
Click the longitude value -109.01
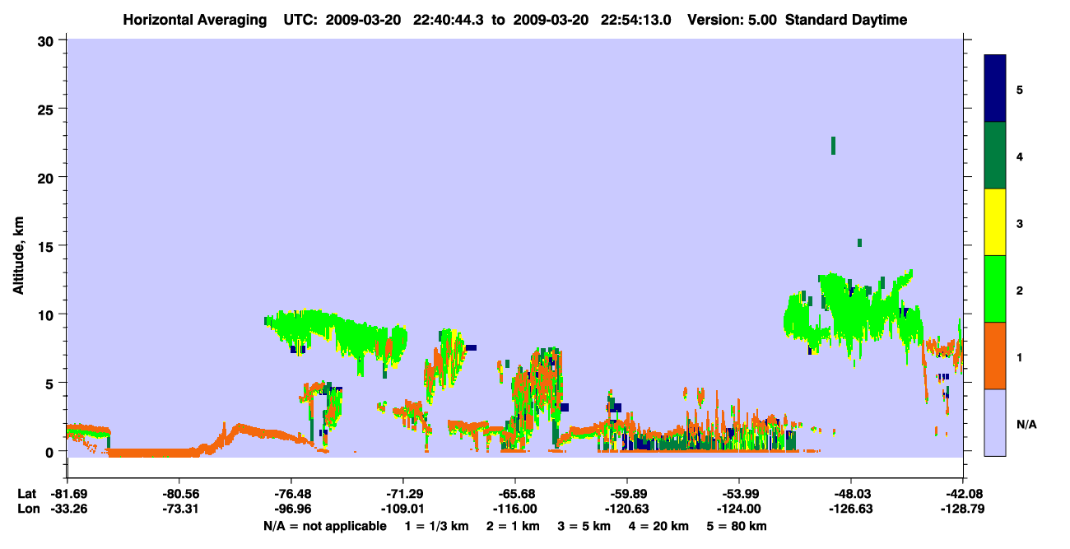click(x=402, y=509)
